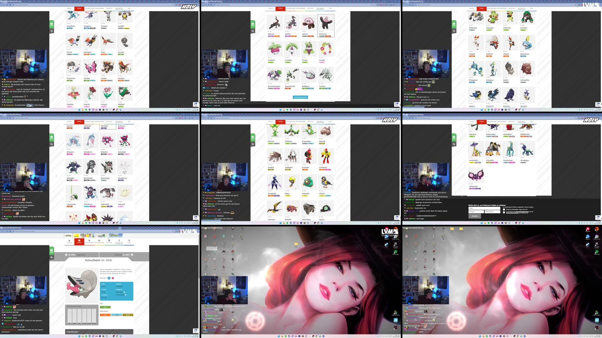The width and height of the screenshot is (602, 338).
Task: Check the Nutzungsbedingungen acceptance checkbox
Action: (x=504, y=212)
